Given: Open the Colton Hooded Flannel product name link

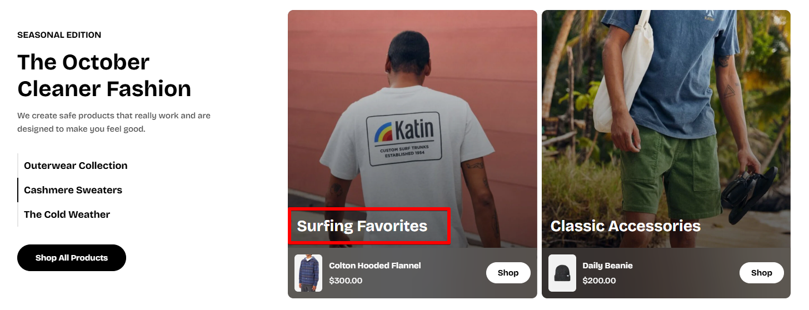Looking at the screenshot, I should click(375, 266).
